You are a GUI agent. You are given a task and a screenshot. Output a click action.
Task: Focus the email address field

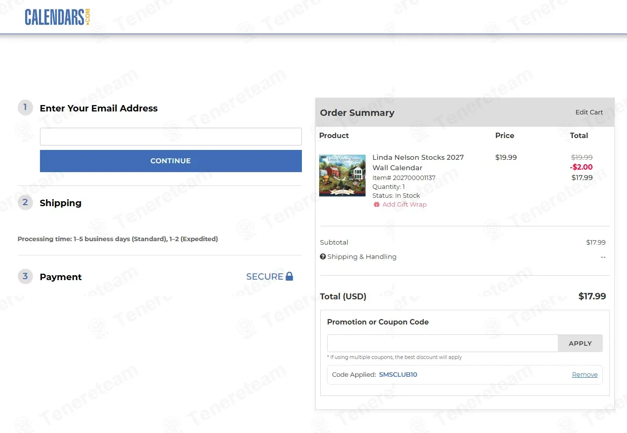(171, 137)
